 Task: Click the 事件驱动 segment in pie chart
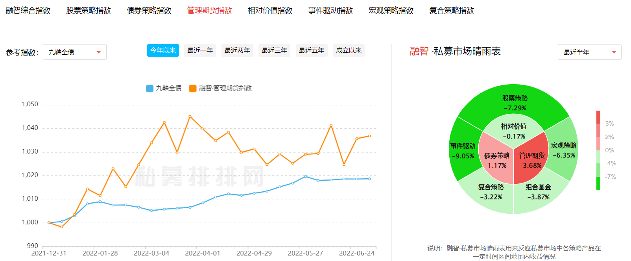pyautogui.click(x=463, y=151)
